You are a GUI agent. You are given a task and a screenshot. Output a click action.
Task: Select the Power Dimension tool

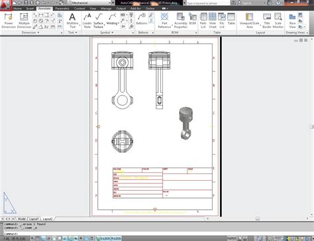coord(9,21)
